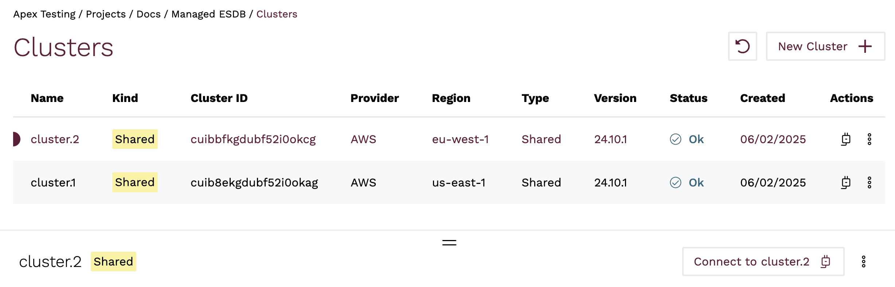This screenshot has height=287, width=895.
Task: Go to Apex Testing in breadcrumb
Action: (x=44, y=14)
